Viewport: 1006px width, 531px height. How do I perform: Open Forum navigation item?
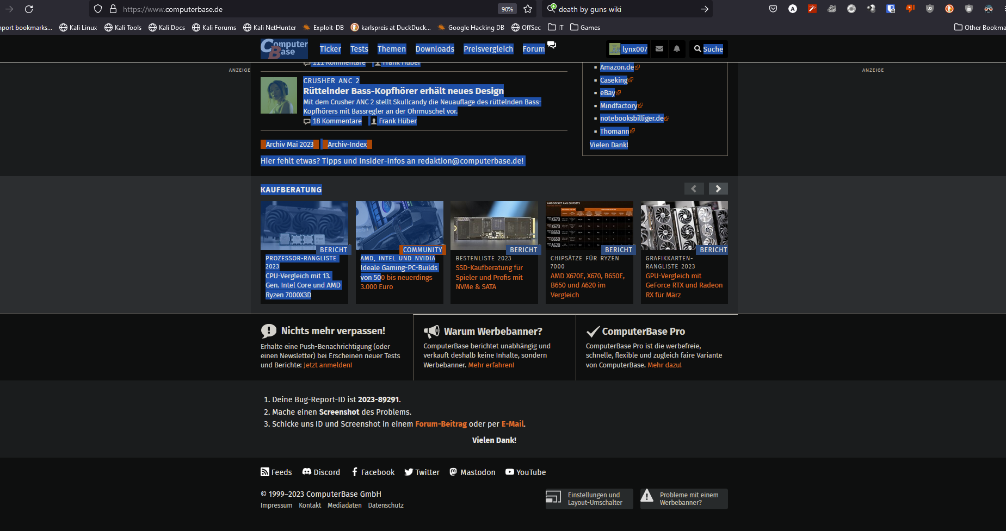click(533, 49)
